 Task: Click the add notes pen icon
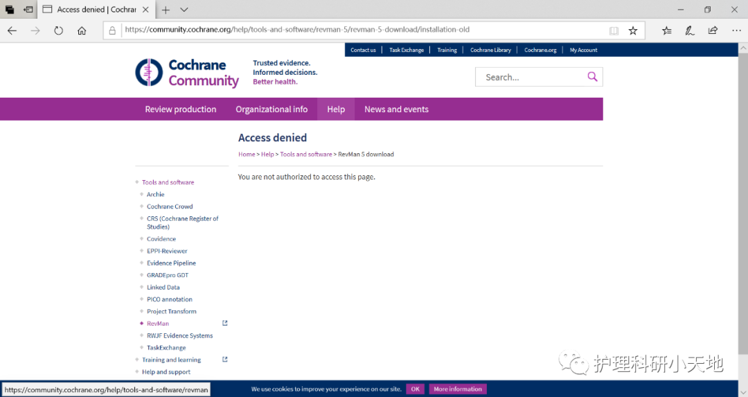pyautogui.click(x=690, y=30)
